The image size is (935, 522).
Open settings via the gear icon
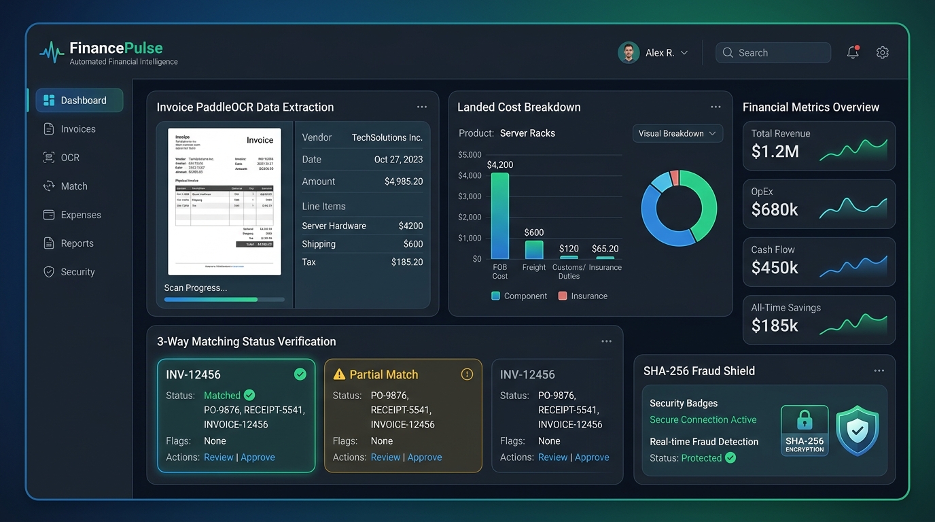[883, 52]
